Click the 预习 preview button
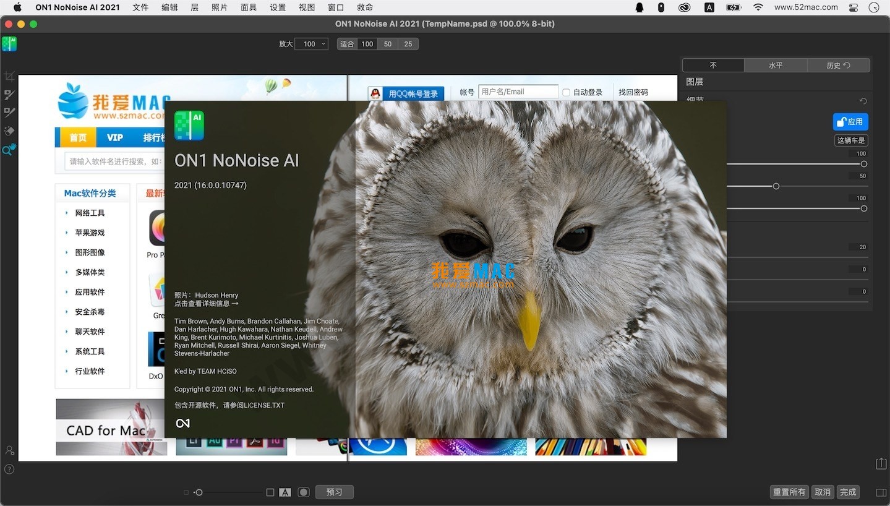This screenshot has width=890, height=506. [335, 492]
